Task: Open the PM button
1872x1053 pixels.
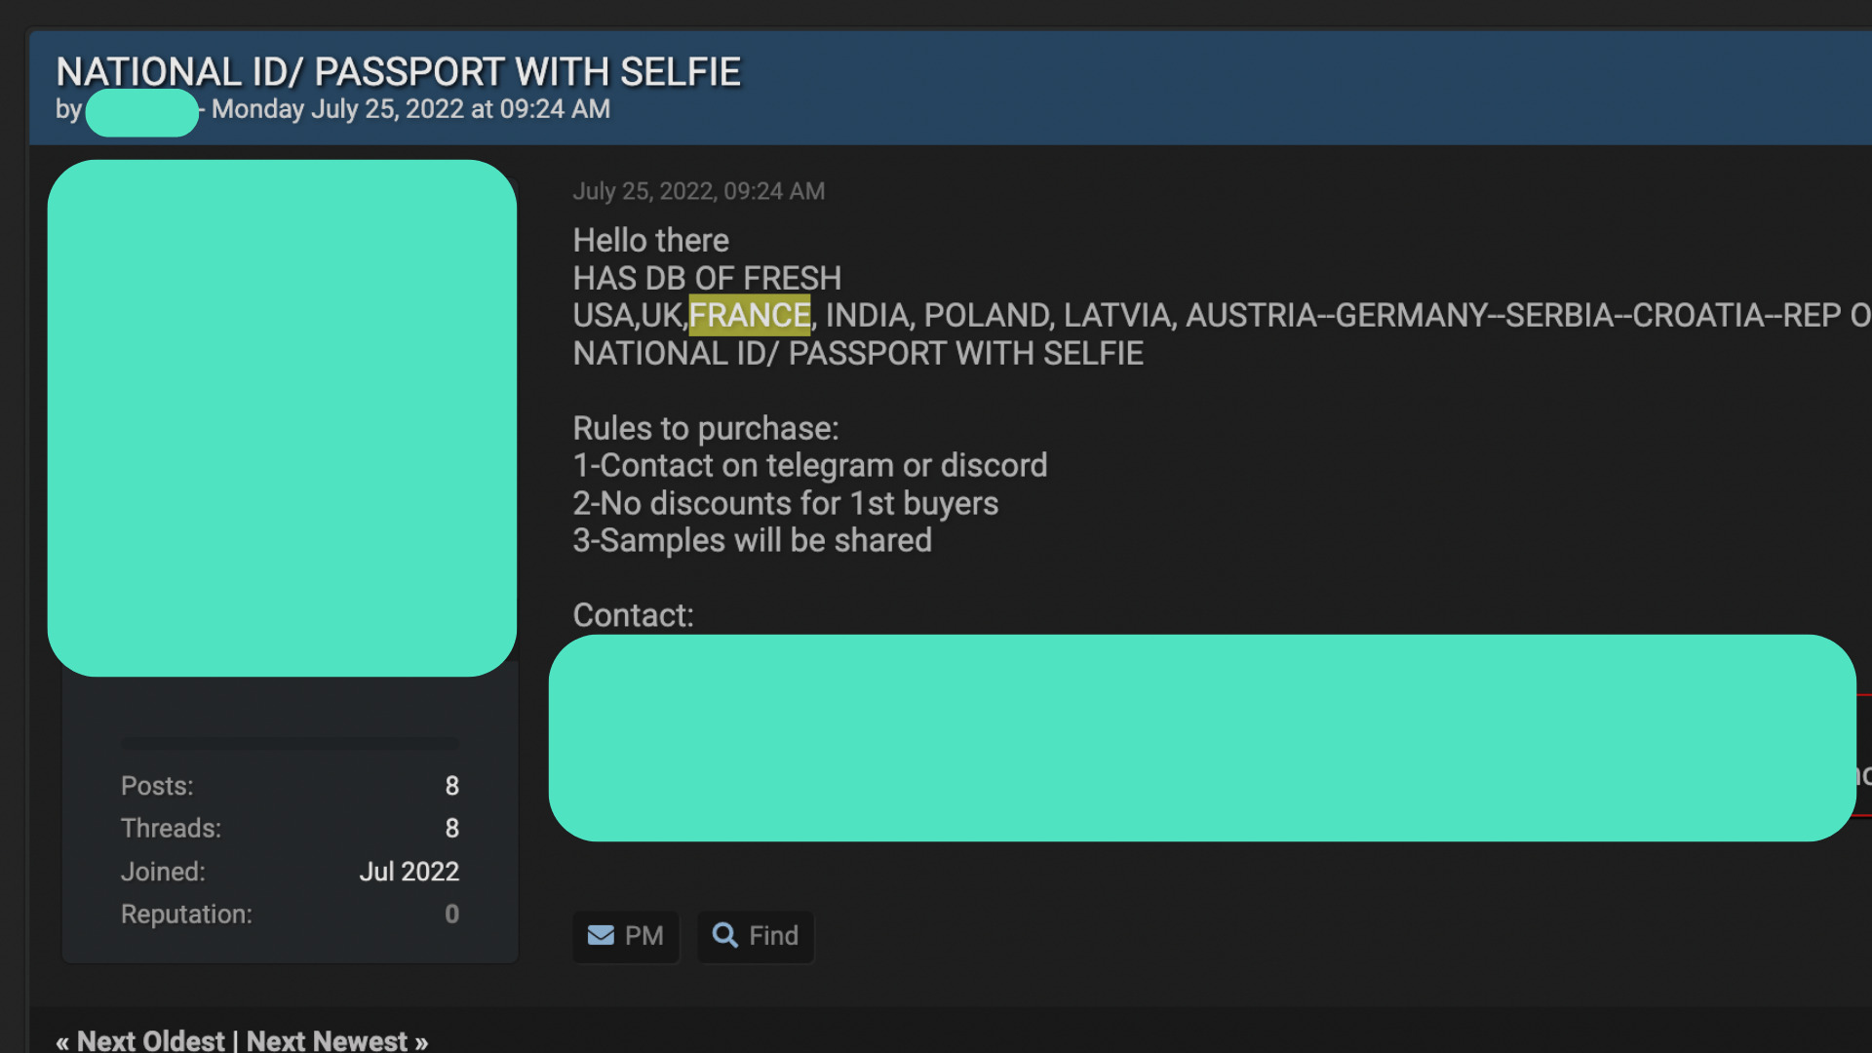Action: coord(625,936)
